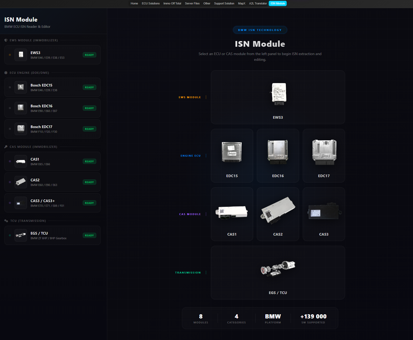Click the +139 000 SW SUPPORTED statistic
This screenshot has height=340, width=413.
click(313, 318)
